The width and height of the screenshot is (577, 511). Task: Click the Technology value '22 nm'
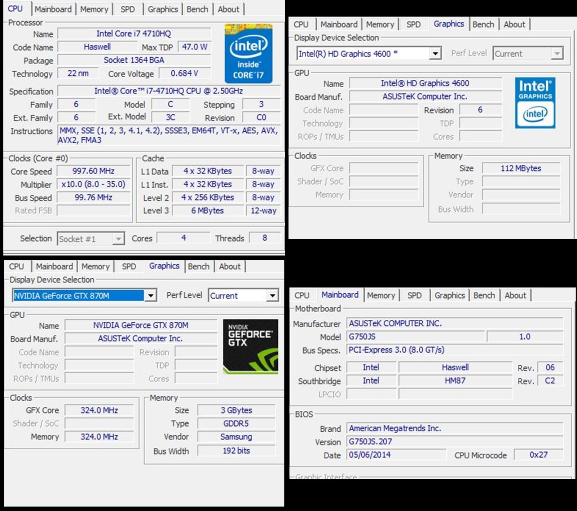pyautogui.click(x=78, y=73)
